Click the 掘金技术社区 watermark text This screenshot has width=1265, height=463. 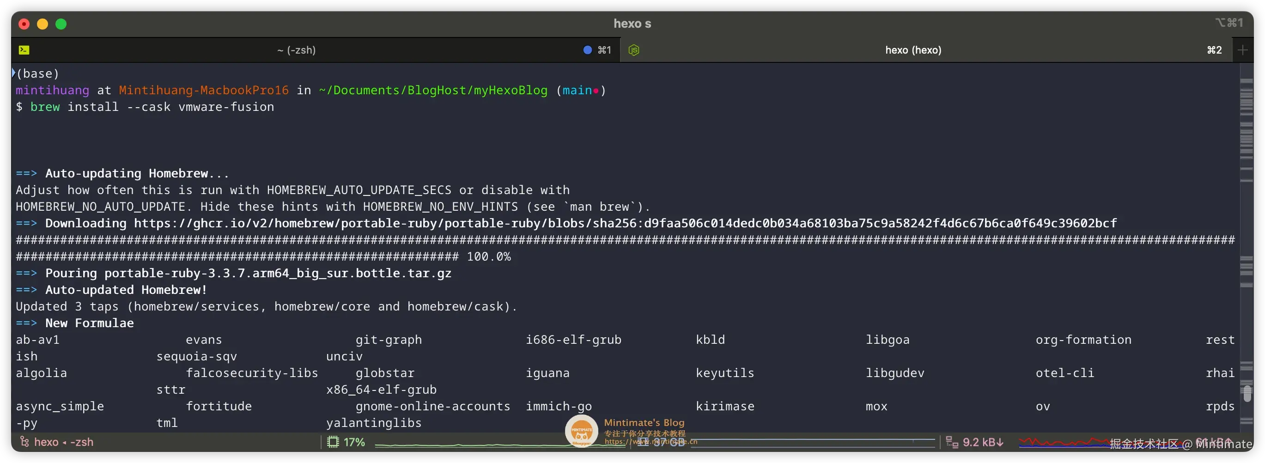pos(1144,443)
